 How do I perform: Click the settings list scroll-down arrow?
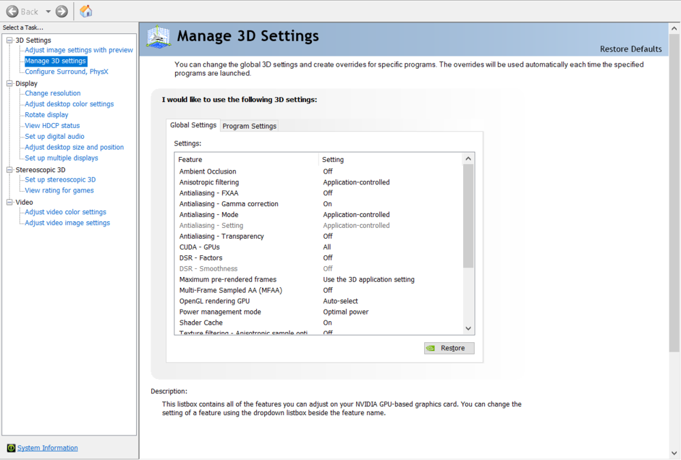click(468, 328)
